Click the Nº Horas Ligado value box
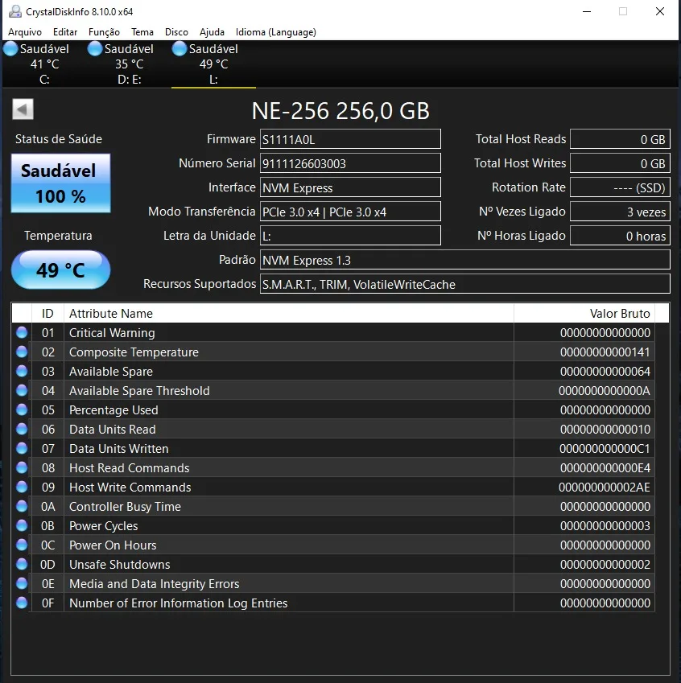 (620, 236)
